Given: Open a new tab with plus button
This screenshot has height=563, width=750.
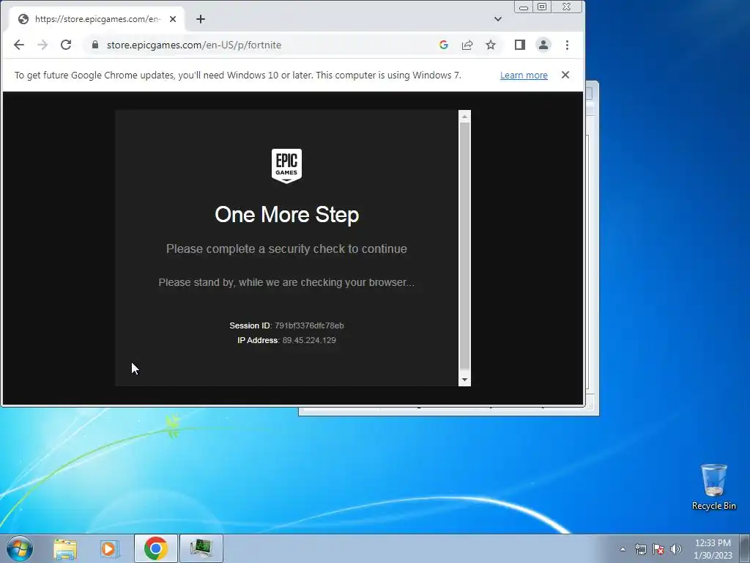Looking at the screenshot, I should (x=201, y=19).
